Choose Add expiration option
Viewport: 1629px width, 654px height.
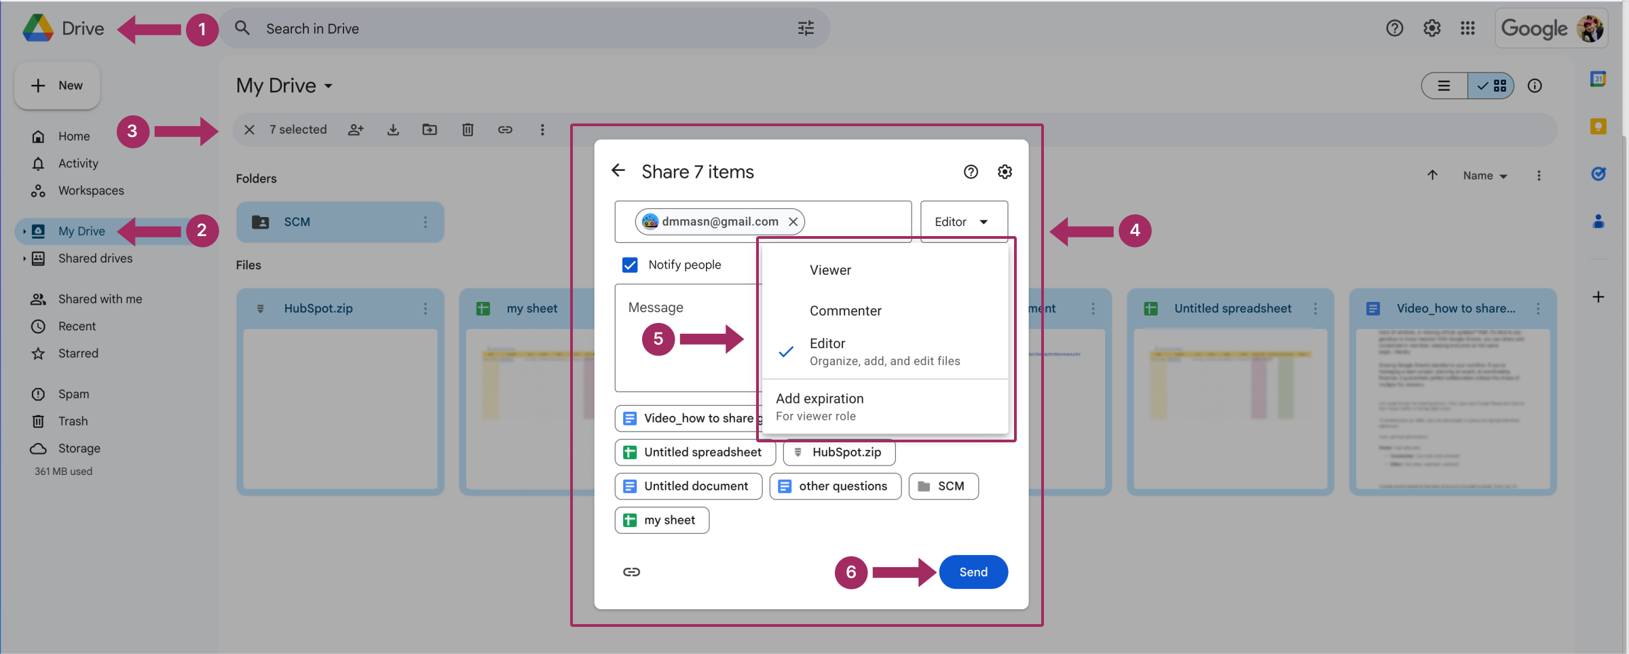(885, 407)
